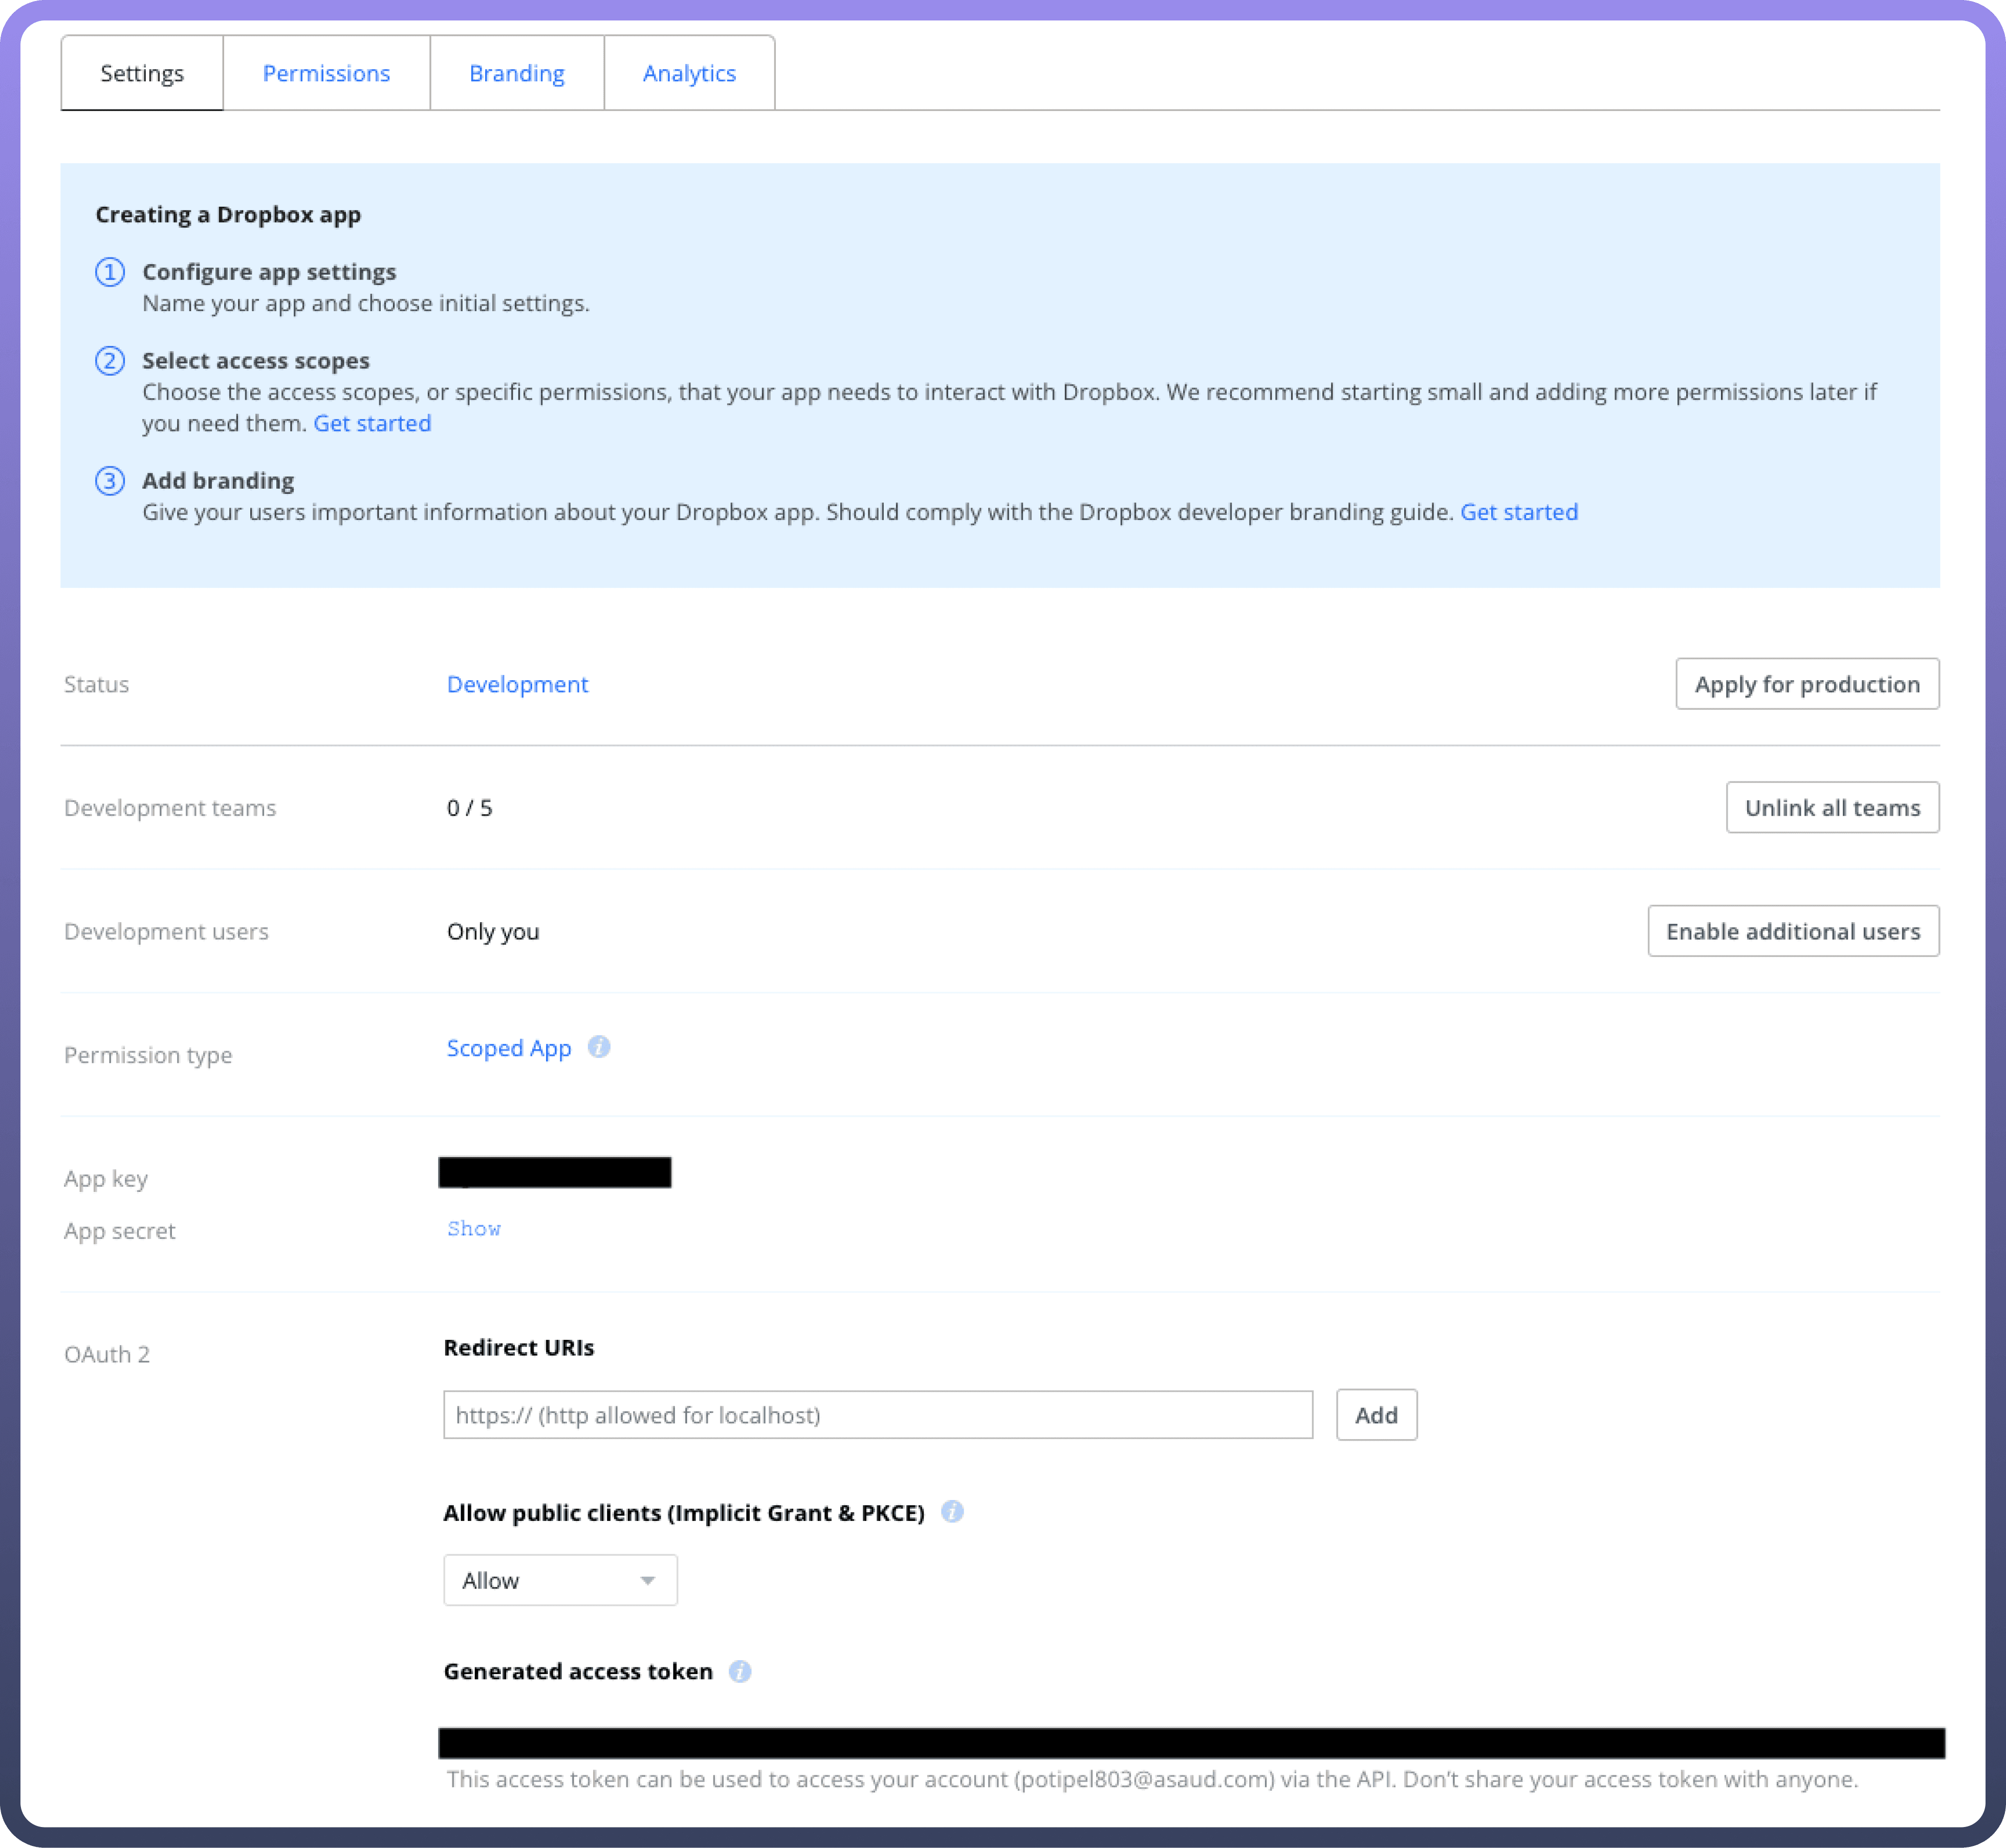Switch to the Permissions tab
The height and width of the screenshot is (1848, 2006).
click(326, 73)
